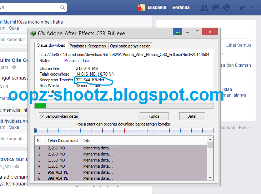Open Misbahul profile picture thumbnail

(x=141, y=7)
